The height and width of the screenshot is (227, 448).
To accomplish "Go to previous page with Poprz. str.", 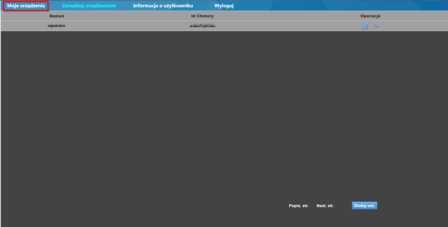I will (299, 206).
